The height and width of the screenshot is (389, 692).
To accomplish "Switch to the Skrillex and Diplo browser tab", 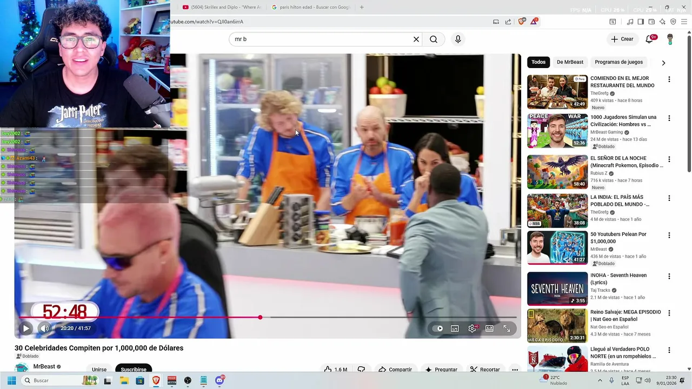I will [x=222, y=7].
